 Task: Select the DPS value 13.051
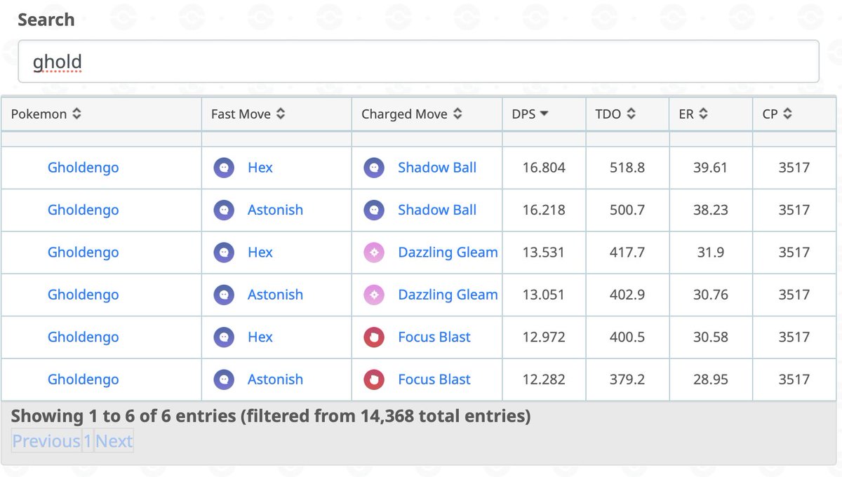[x=544, y=295]
